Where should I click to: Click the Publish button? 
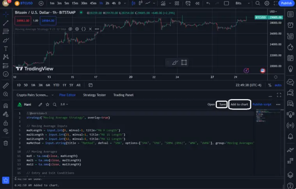286,3
